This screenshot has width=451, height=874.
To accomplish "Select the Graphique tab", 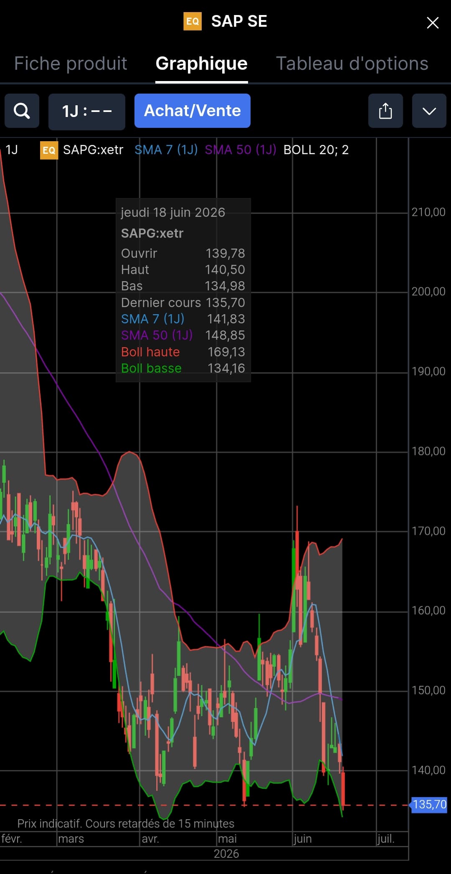I will [202, 64].
